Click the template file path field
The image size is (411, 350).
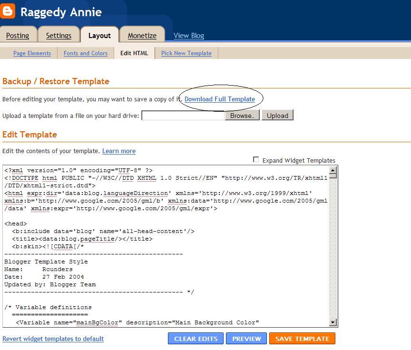tap(183, 116)
